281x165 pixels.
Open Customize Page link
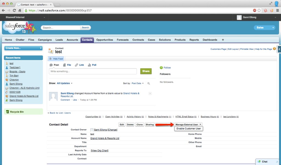tap(218, 49)
